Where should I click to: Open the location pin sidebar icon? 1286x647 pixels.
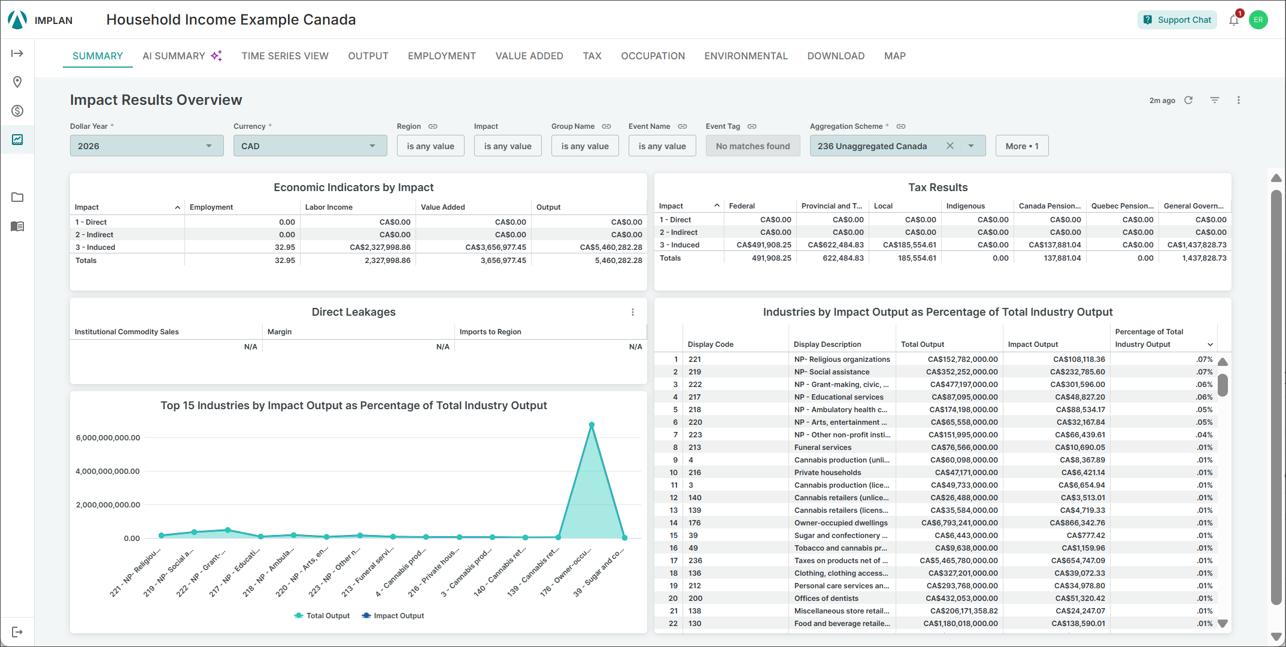(17, 82)
